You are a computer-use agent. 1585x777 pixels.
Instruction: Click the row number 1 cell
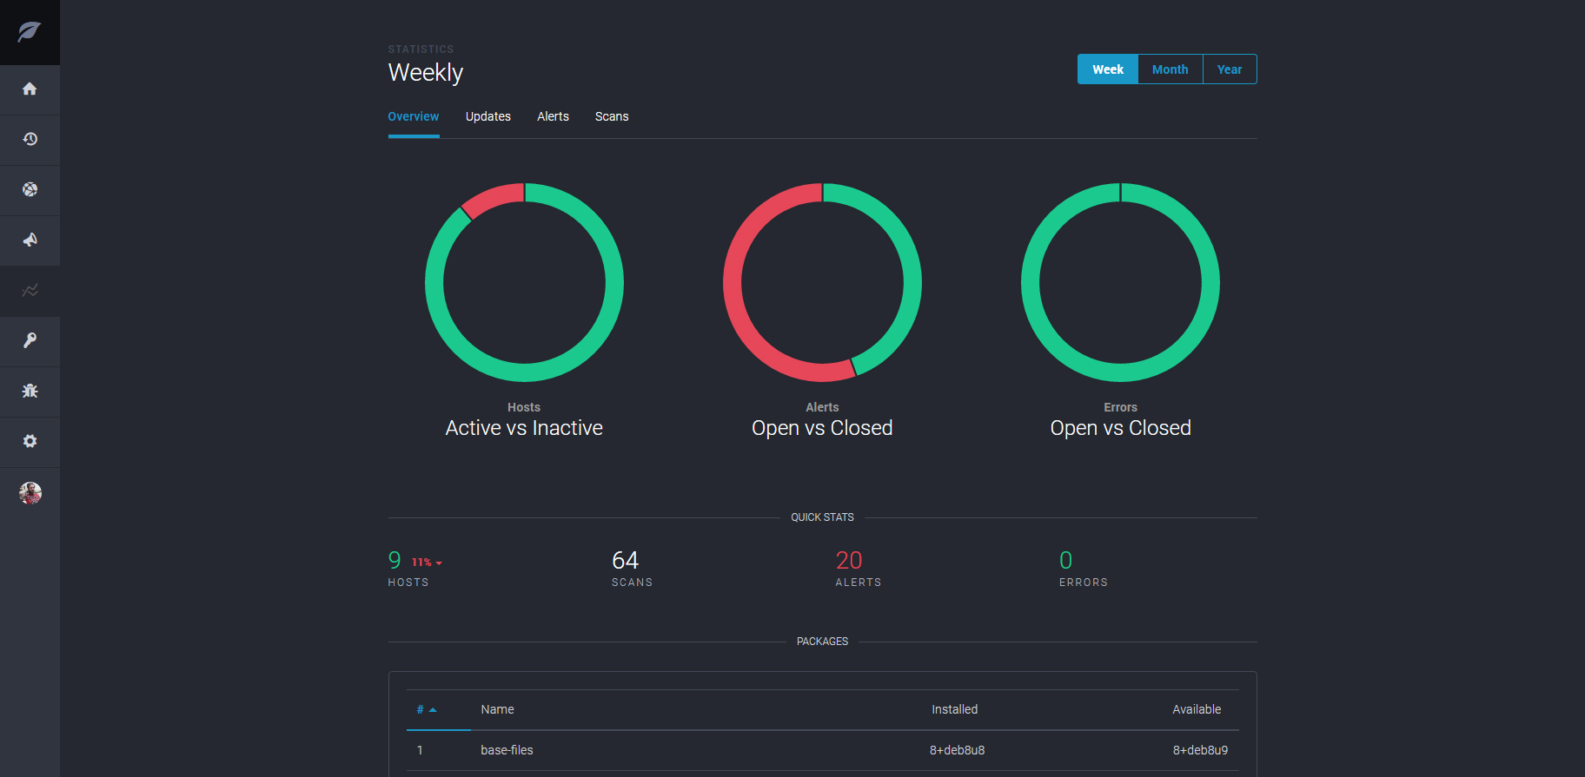[420, 750]
